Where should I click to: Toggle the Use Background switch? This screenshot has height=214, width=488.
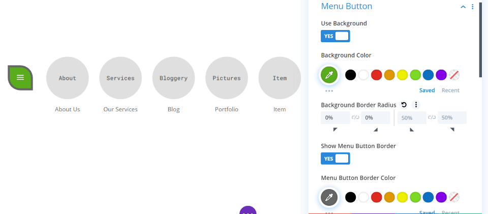tap(335, 36)
